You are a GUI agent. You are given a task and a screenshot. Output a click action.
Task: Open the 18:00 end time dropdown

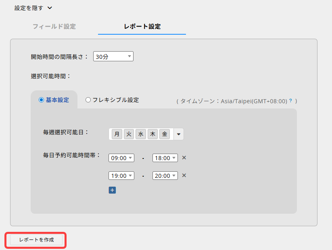coord(165,158)
